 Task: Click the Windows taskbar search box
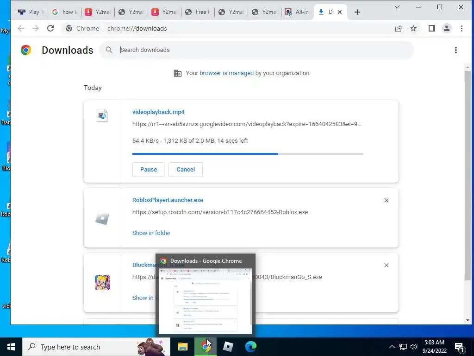96,347
